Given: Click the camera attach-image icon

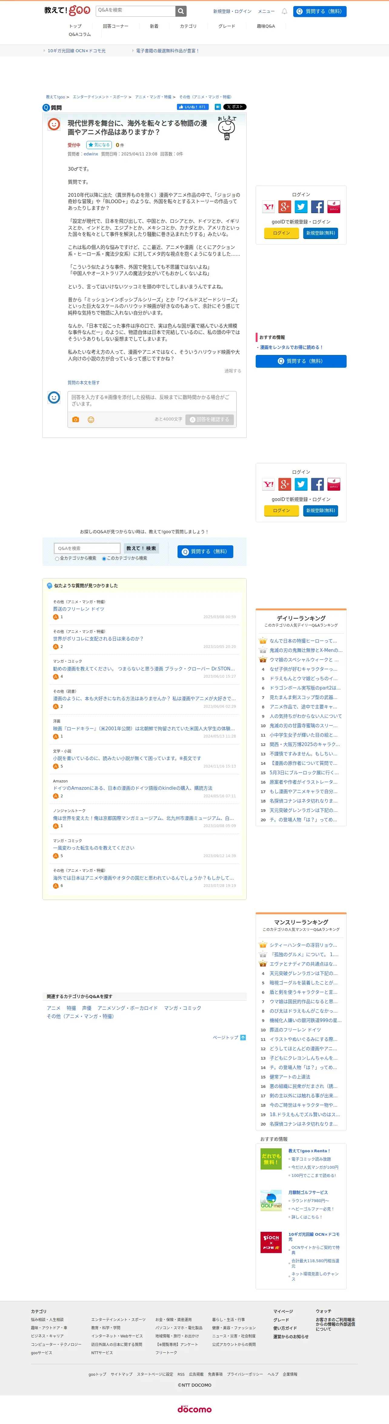Looking at the screenshot, I should pos(76,420).
